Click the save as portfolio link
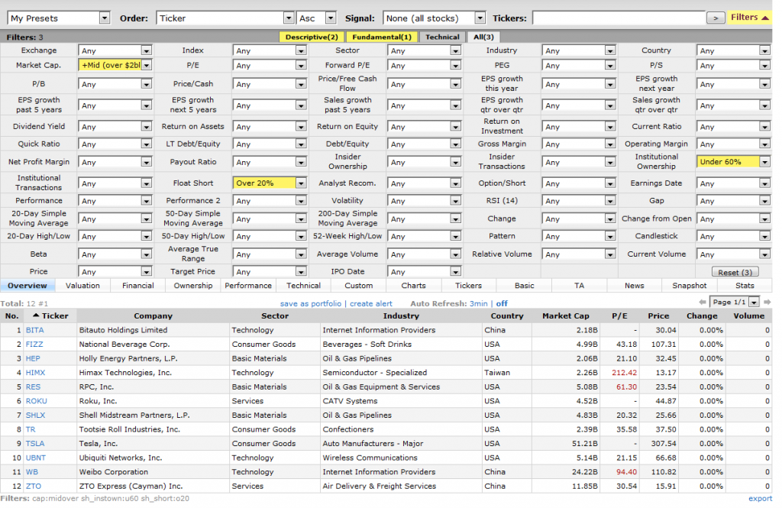782x508 pixels. point(312,303)
